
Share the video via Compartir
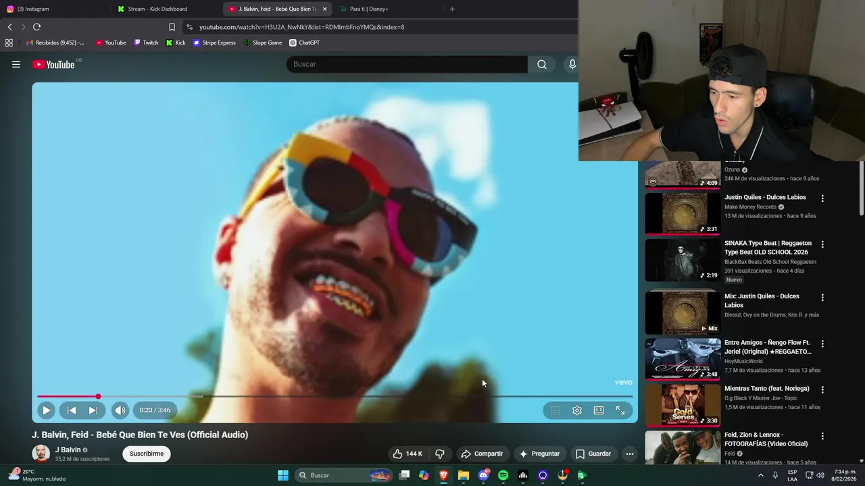[x=482, y=454]
